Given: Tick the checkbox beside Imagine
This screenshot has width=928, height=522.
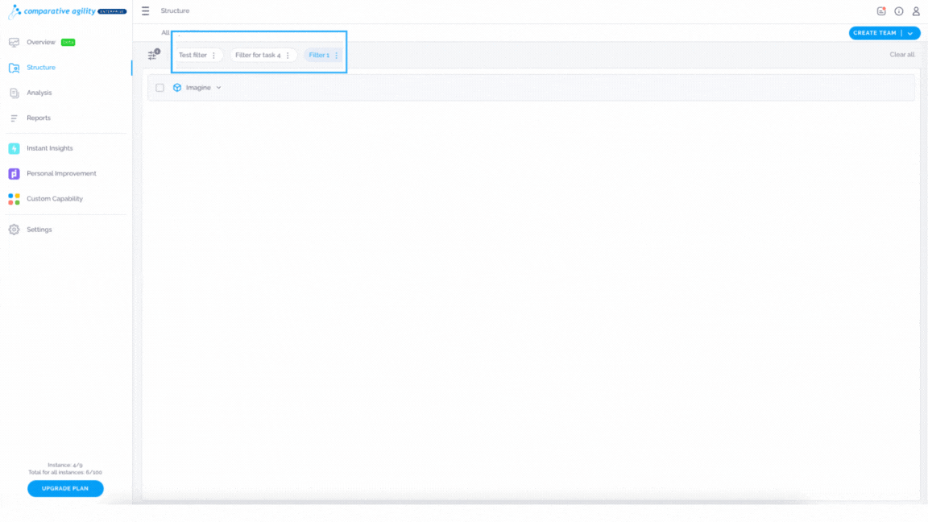Looking at the screenshot, I should point(159,88).
